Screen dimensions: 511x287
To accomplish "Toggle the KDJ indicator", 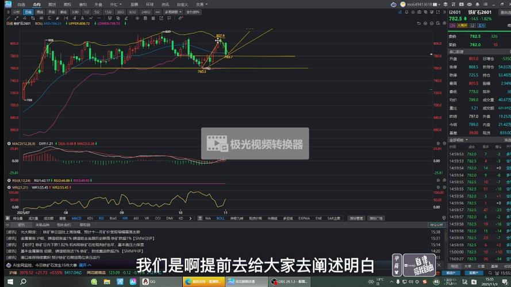I will 90,218.
